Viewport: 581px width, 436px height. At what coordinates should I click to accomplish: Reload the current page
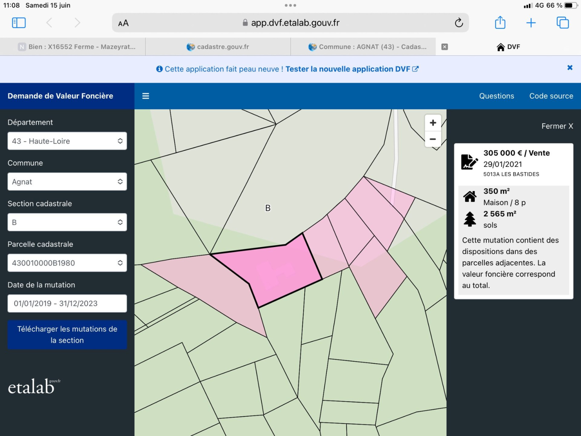point(459,23)
